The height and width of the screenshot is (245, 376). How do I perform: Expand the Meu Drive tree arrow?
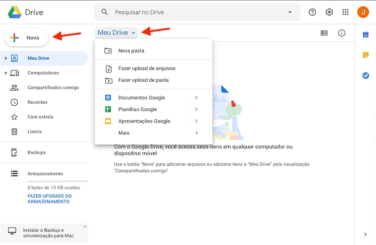6,58
